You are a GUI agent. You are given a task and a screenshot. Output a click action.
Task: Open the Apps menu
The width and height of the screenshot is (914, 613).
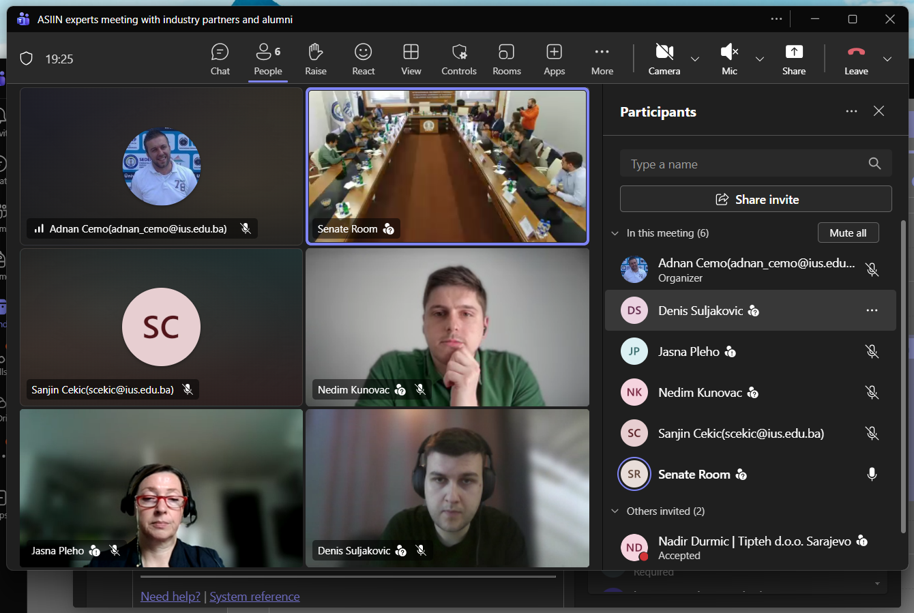coord(554,59)
